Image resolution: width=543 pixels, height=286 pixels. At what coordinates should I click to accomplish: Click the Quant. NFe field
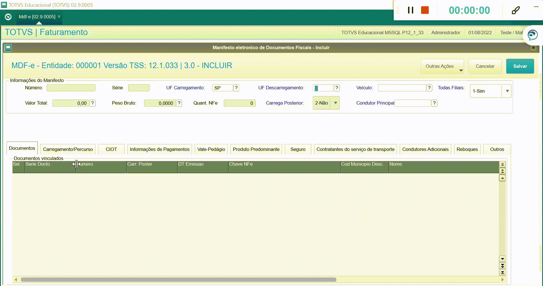[240, 103]
